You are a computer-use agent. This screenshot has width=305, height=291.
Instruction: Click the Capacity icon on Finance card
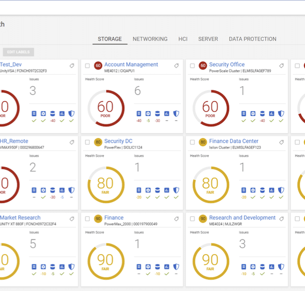(157, 266)
